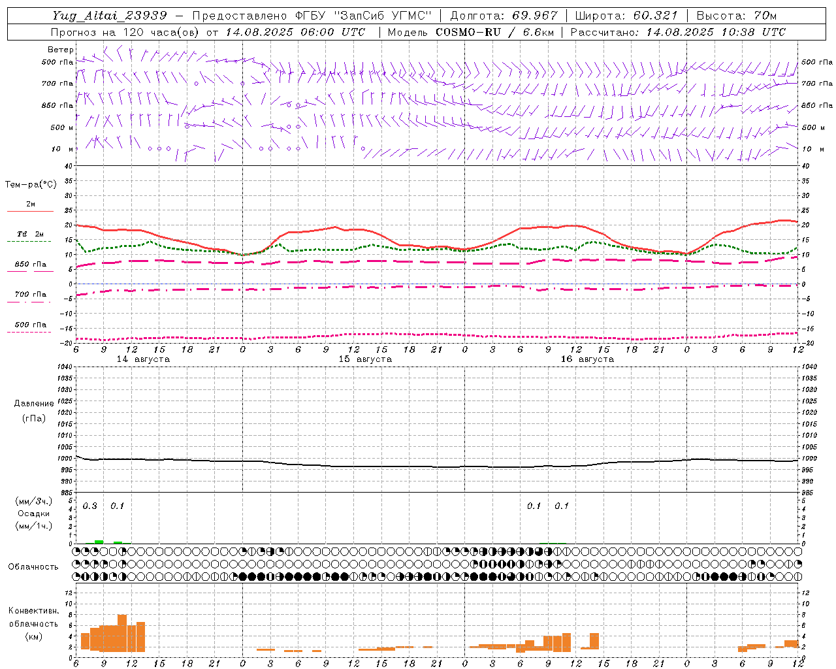Click the 0.3 precipitation amount value
The height and width of the screenshot is (669, 836).
90,506
